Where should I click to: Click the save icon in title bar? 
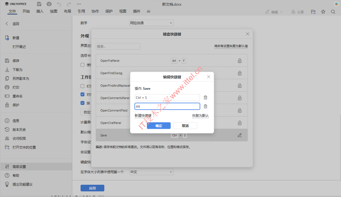pos(39,4)
